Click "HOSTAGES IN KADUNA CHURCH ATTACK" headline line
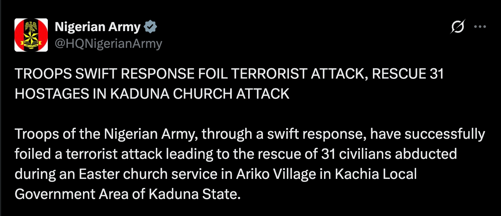 [152, 94]
